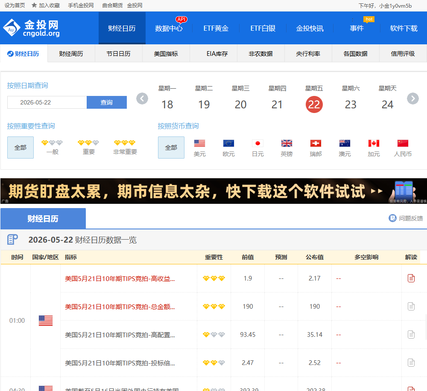Filter by Australian dollar flag 澳元
The image size is (427, 391).
345,143
